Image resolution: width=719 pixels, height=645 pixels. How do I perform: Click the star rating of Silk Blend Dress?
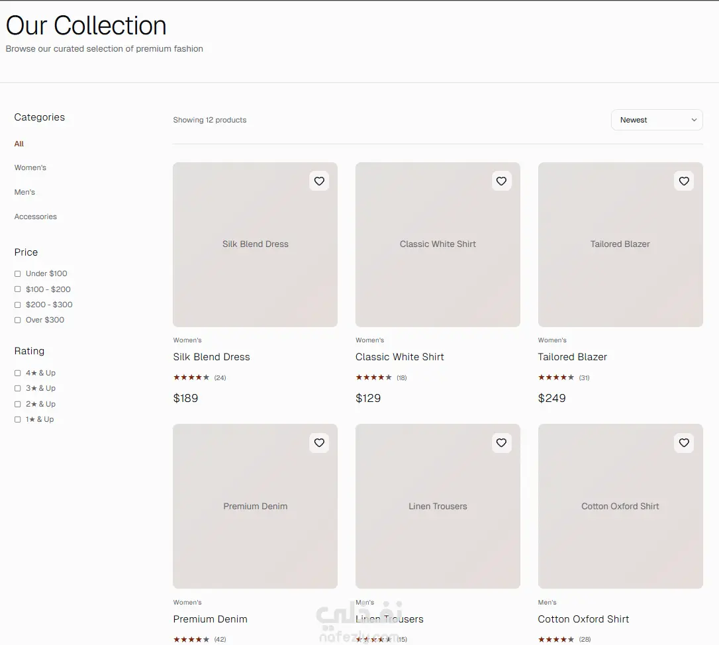pyautogui.click(x=191, y=377)
